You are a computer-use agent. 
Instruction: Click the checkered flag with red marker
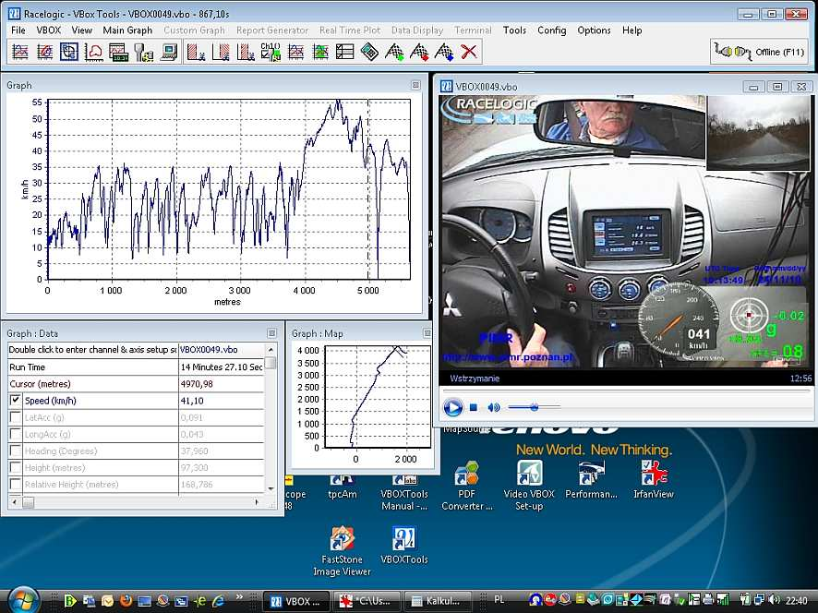pyautogui.click(x=419, y=53)
